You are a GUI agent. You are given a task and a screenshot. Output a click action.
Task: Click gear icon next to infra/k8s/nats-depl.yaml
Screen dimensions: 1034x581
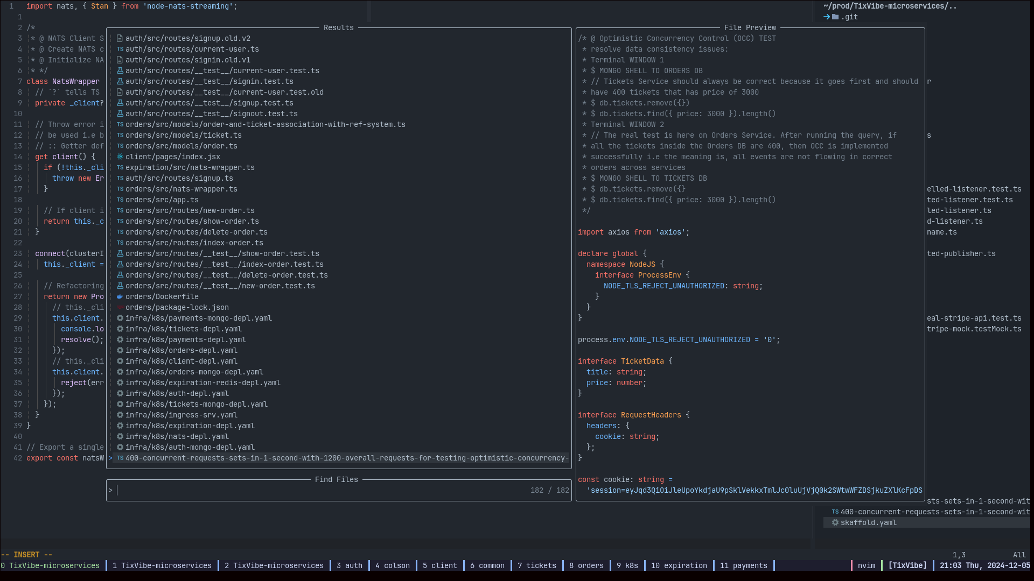120,436
